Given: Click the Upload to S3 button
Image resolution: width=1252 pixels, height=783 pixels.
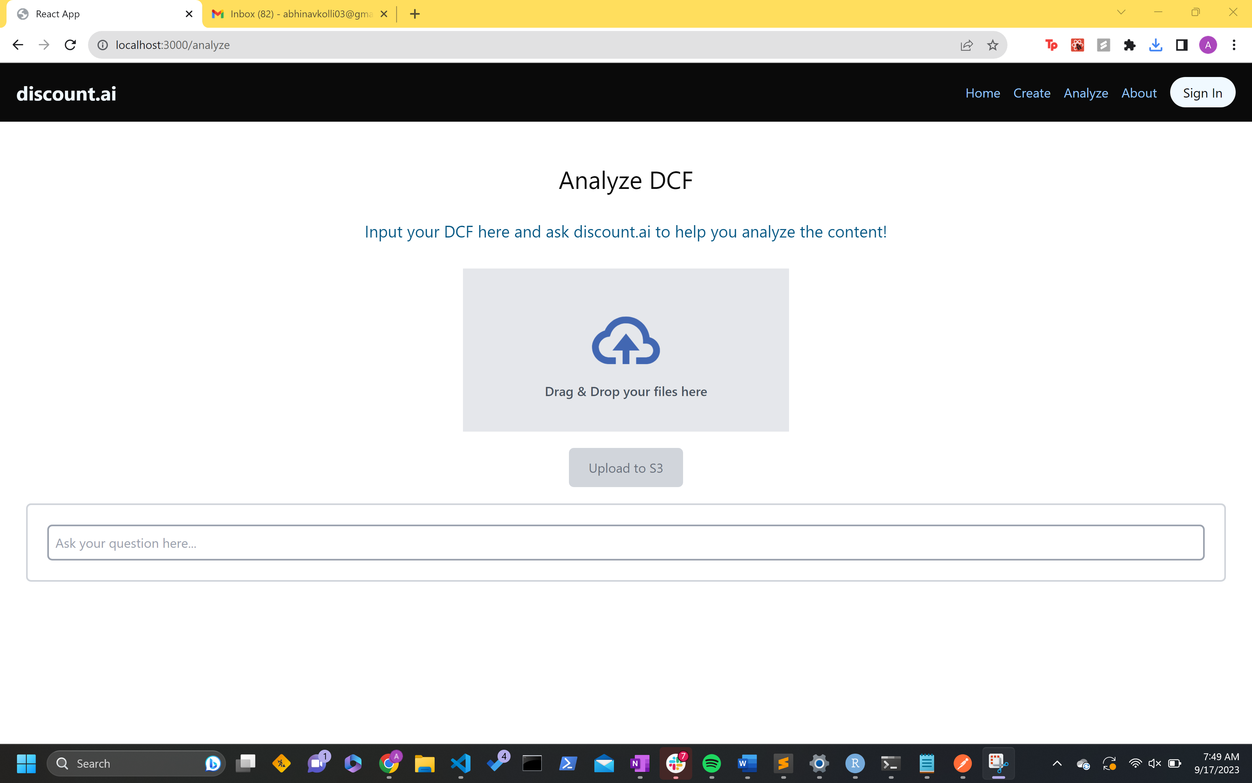Looking at the screenshot, I should (x=625, y=468).
